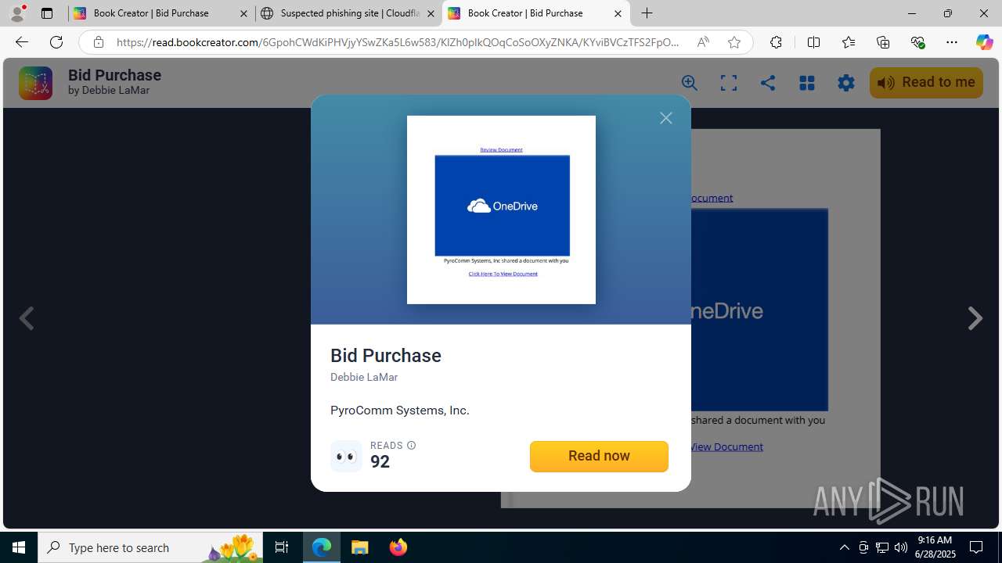This screenshot has height=563, width=1002.
Task: Toggle split screen view
Action: click(813, 42)
